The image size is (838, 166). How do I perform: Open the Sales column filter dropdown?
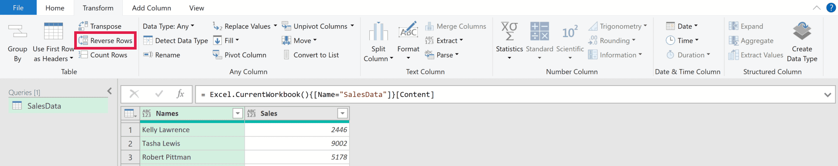pyautogui.click(x=343, y=113)
